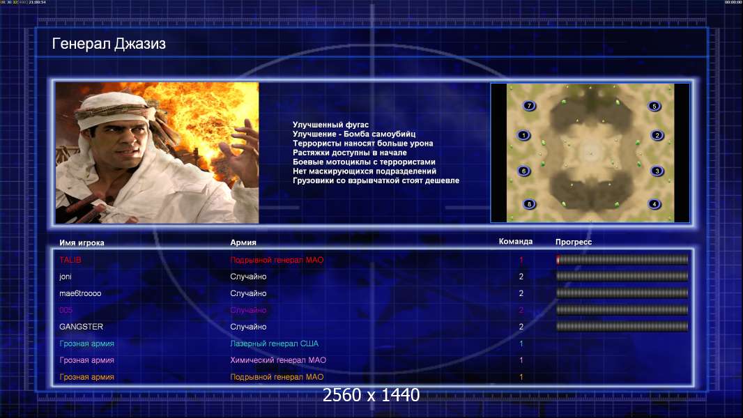Click 'Грозная армия' in Лазерный генерал США row
This screenshot has width=743, height=418.
click(86, 343)
